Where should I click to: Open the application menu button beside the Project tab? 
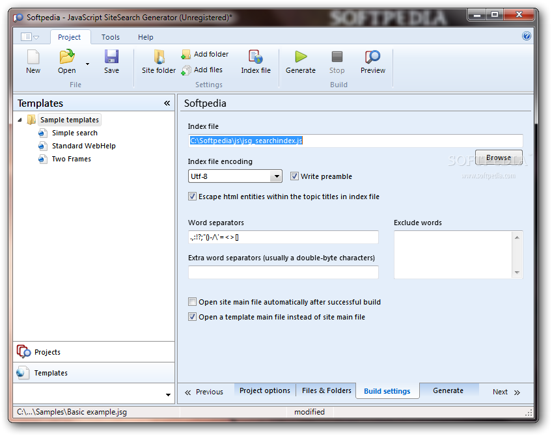[x=30, y=37]
